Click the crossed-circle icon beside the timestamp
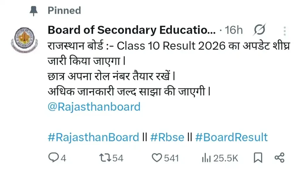The image size is (300, 170). 259,30
